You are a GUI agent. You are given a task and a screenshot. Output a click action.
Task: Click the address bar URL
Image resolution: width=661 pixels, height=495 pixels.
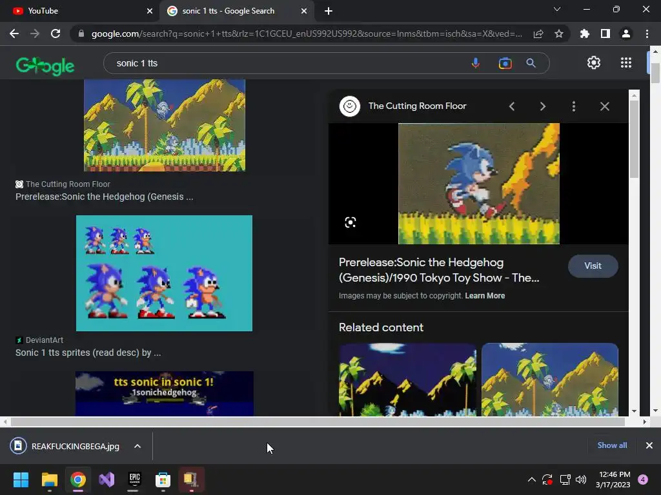[x=307, y=34]
